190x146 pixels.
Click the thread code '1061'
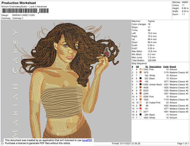166,112
